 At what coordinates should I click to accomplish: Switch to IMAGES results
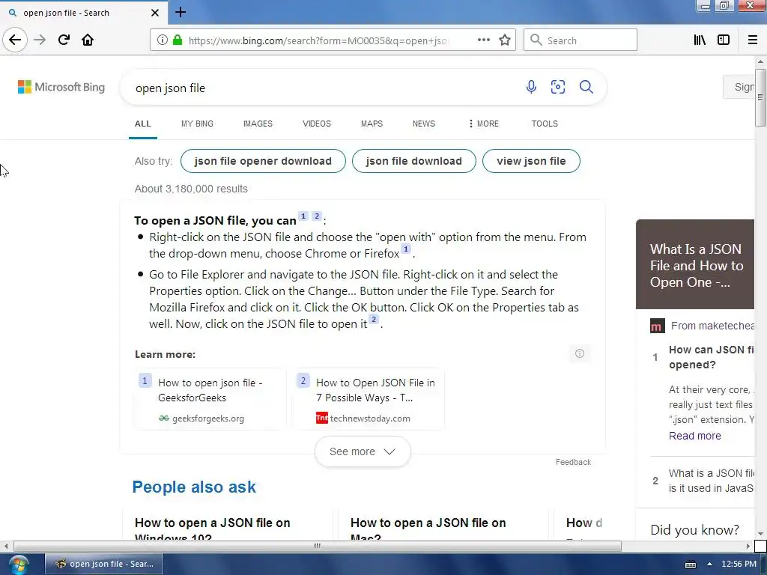tap(258, 124)
